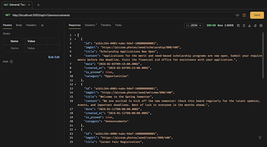Viewport: 267px width, 147px height.
Task: Collapse the object starting at line 12
Action: tap(75, 84)
